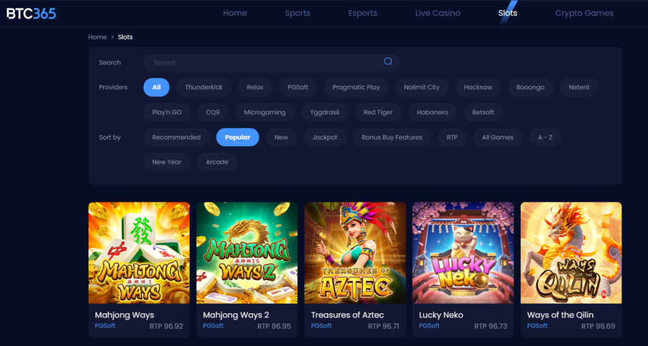Filter by Booongo provider
Image resolution: width=648 pixels, height=346 pixels.
[530, 87]
